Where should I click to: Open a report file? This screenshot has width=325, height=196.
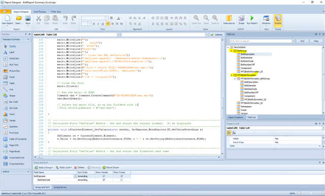click(x=19, y=20)
